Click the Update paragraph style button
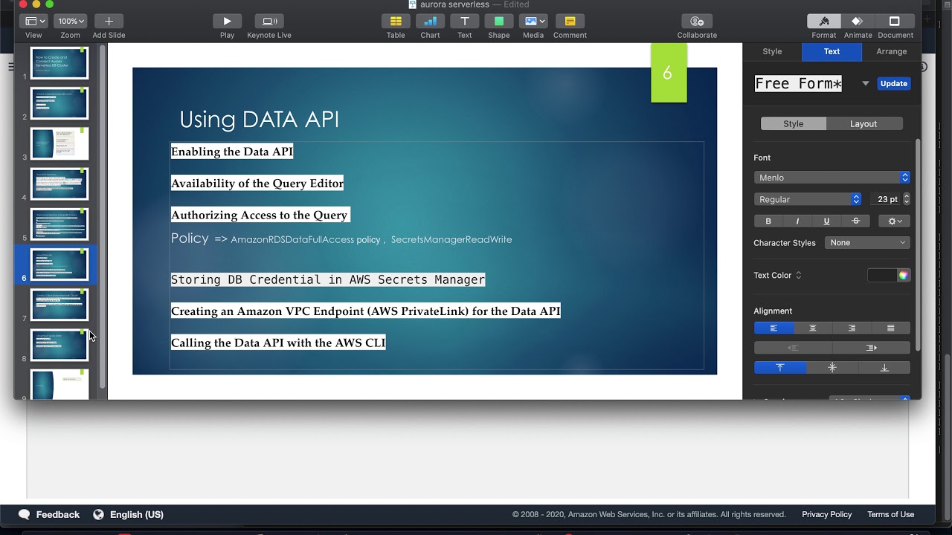Screen dimensions: 952x535 [893, 84]
